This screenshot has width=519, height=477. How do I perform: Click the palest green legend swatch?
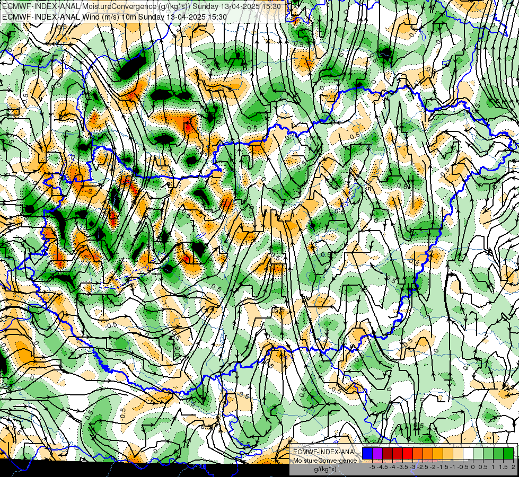[479, 453]
